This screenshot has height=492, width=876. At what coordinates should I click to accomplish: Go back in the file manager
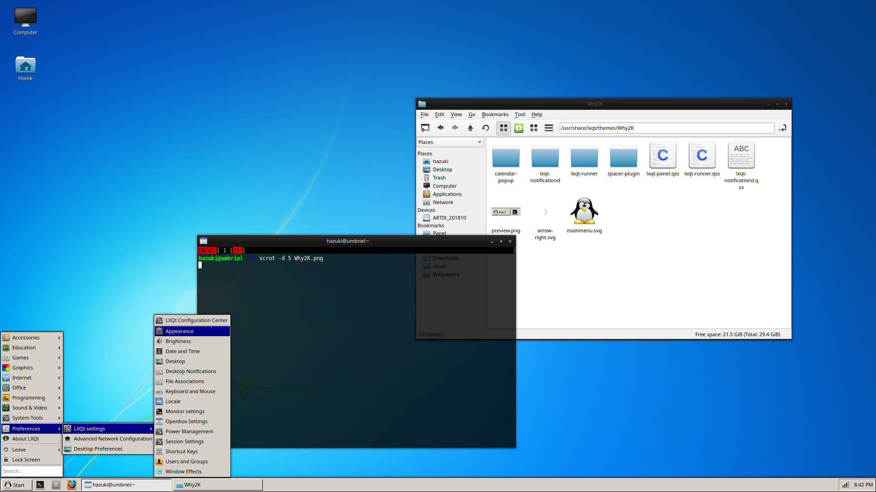tap(440, 128)
